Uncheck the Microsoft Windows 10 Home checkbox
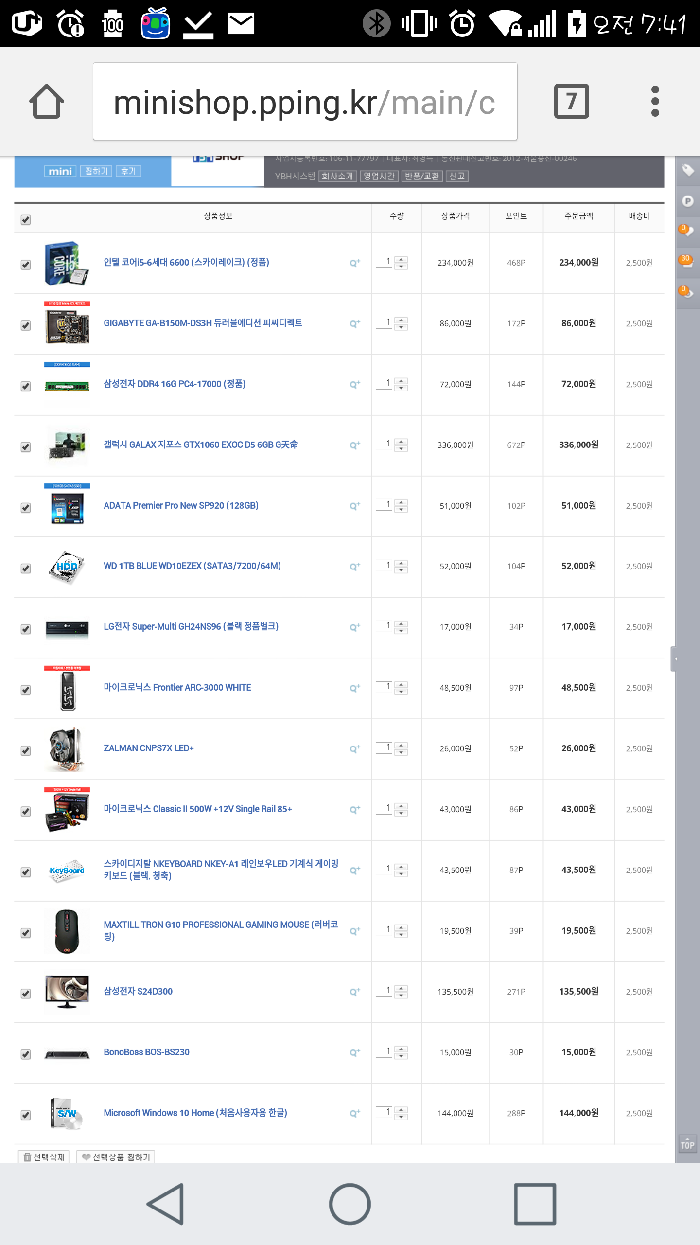Viewport: 700px width, 1245px height. pyautogui.click(x=26, y=1115)
